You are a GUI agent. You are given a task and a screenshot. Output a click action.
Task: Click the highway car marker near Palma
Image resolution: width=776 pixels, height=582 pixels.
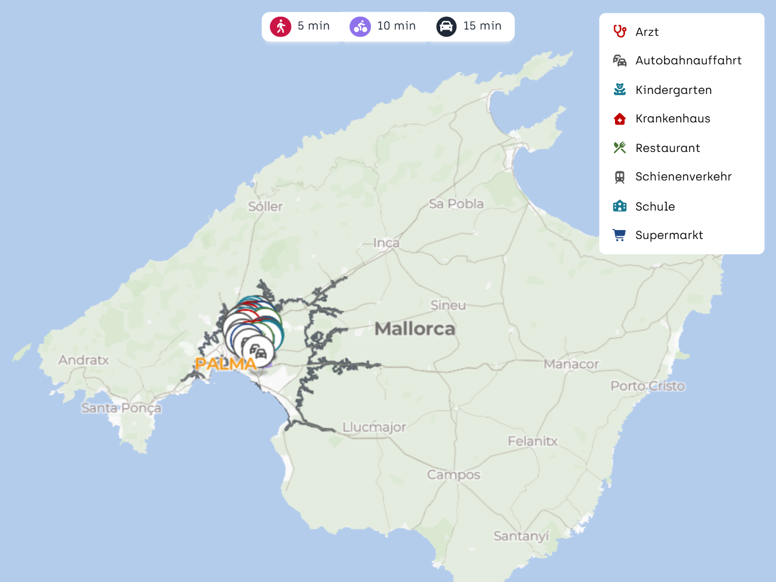tap(258, 351)
